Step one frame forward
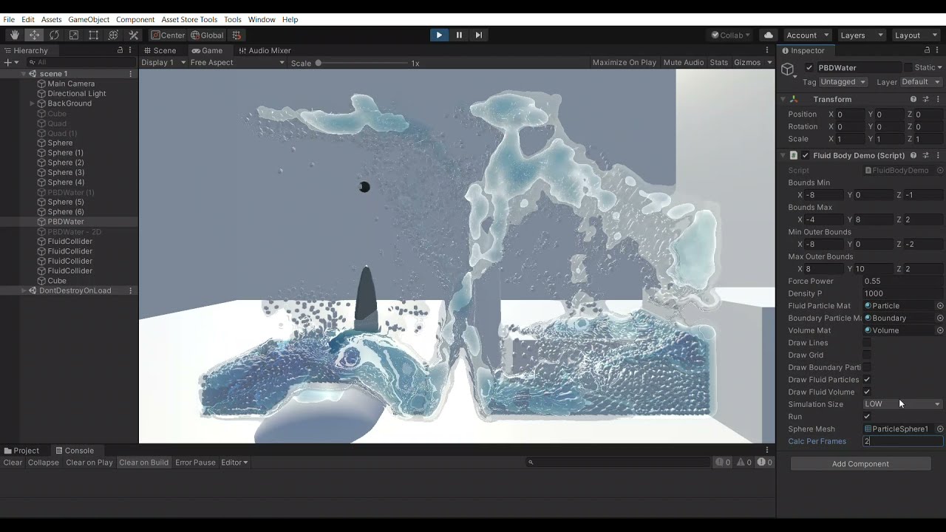This screenshot has height=532, width=946. pos(479,35)
